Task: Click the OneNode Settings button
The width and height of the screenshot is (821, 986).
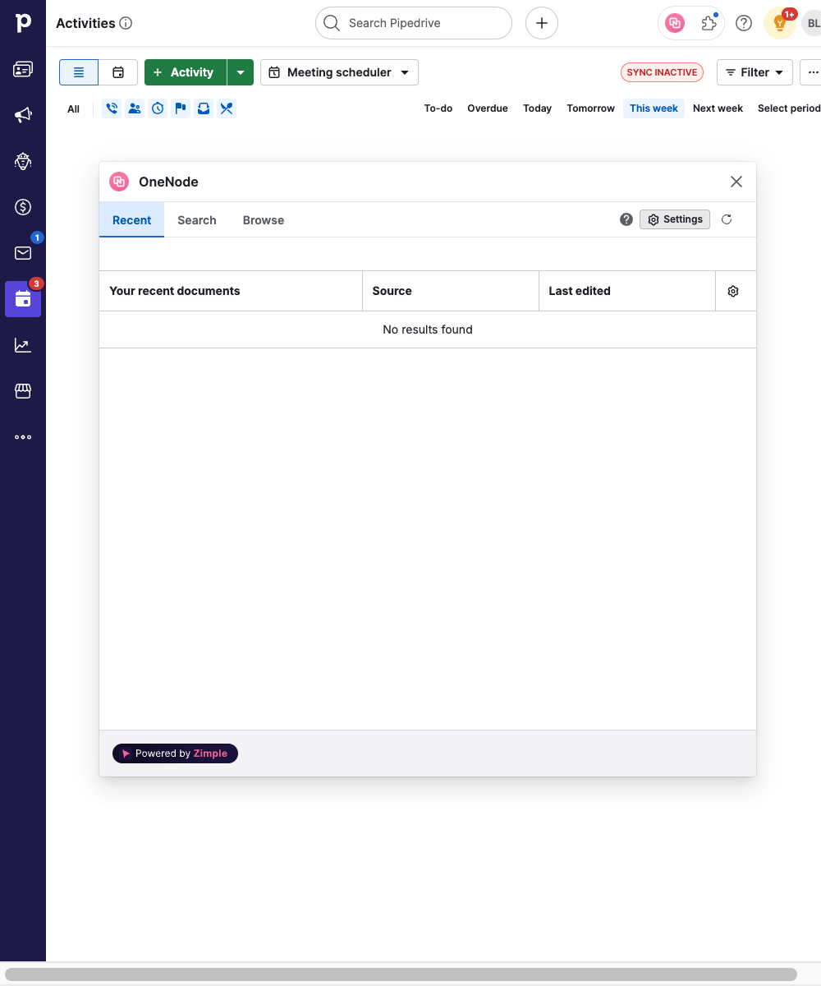Action: click(x=675, y=219)
